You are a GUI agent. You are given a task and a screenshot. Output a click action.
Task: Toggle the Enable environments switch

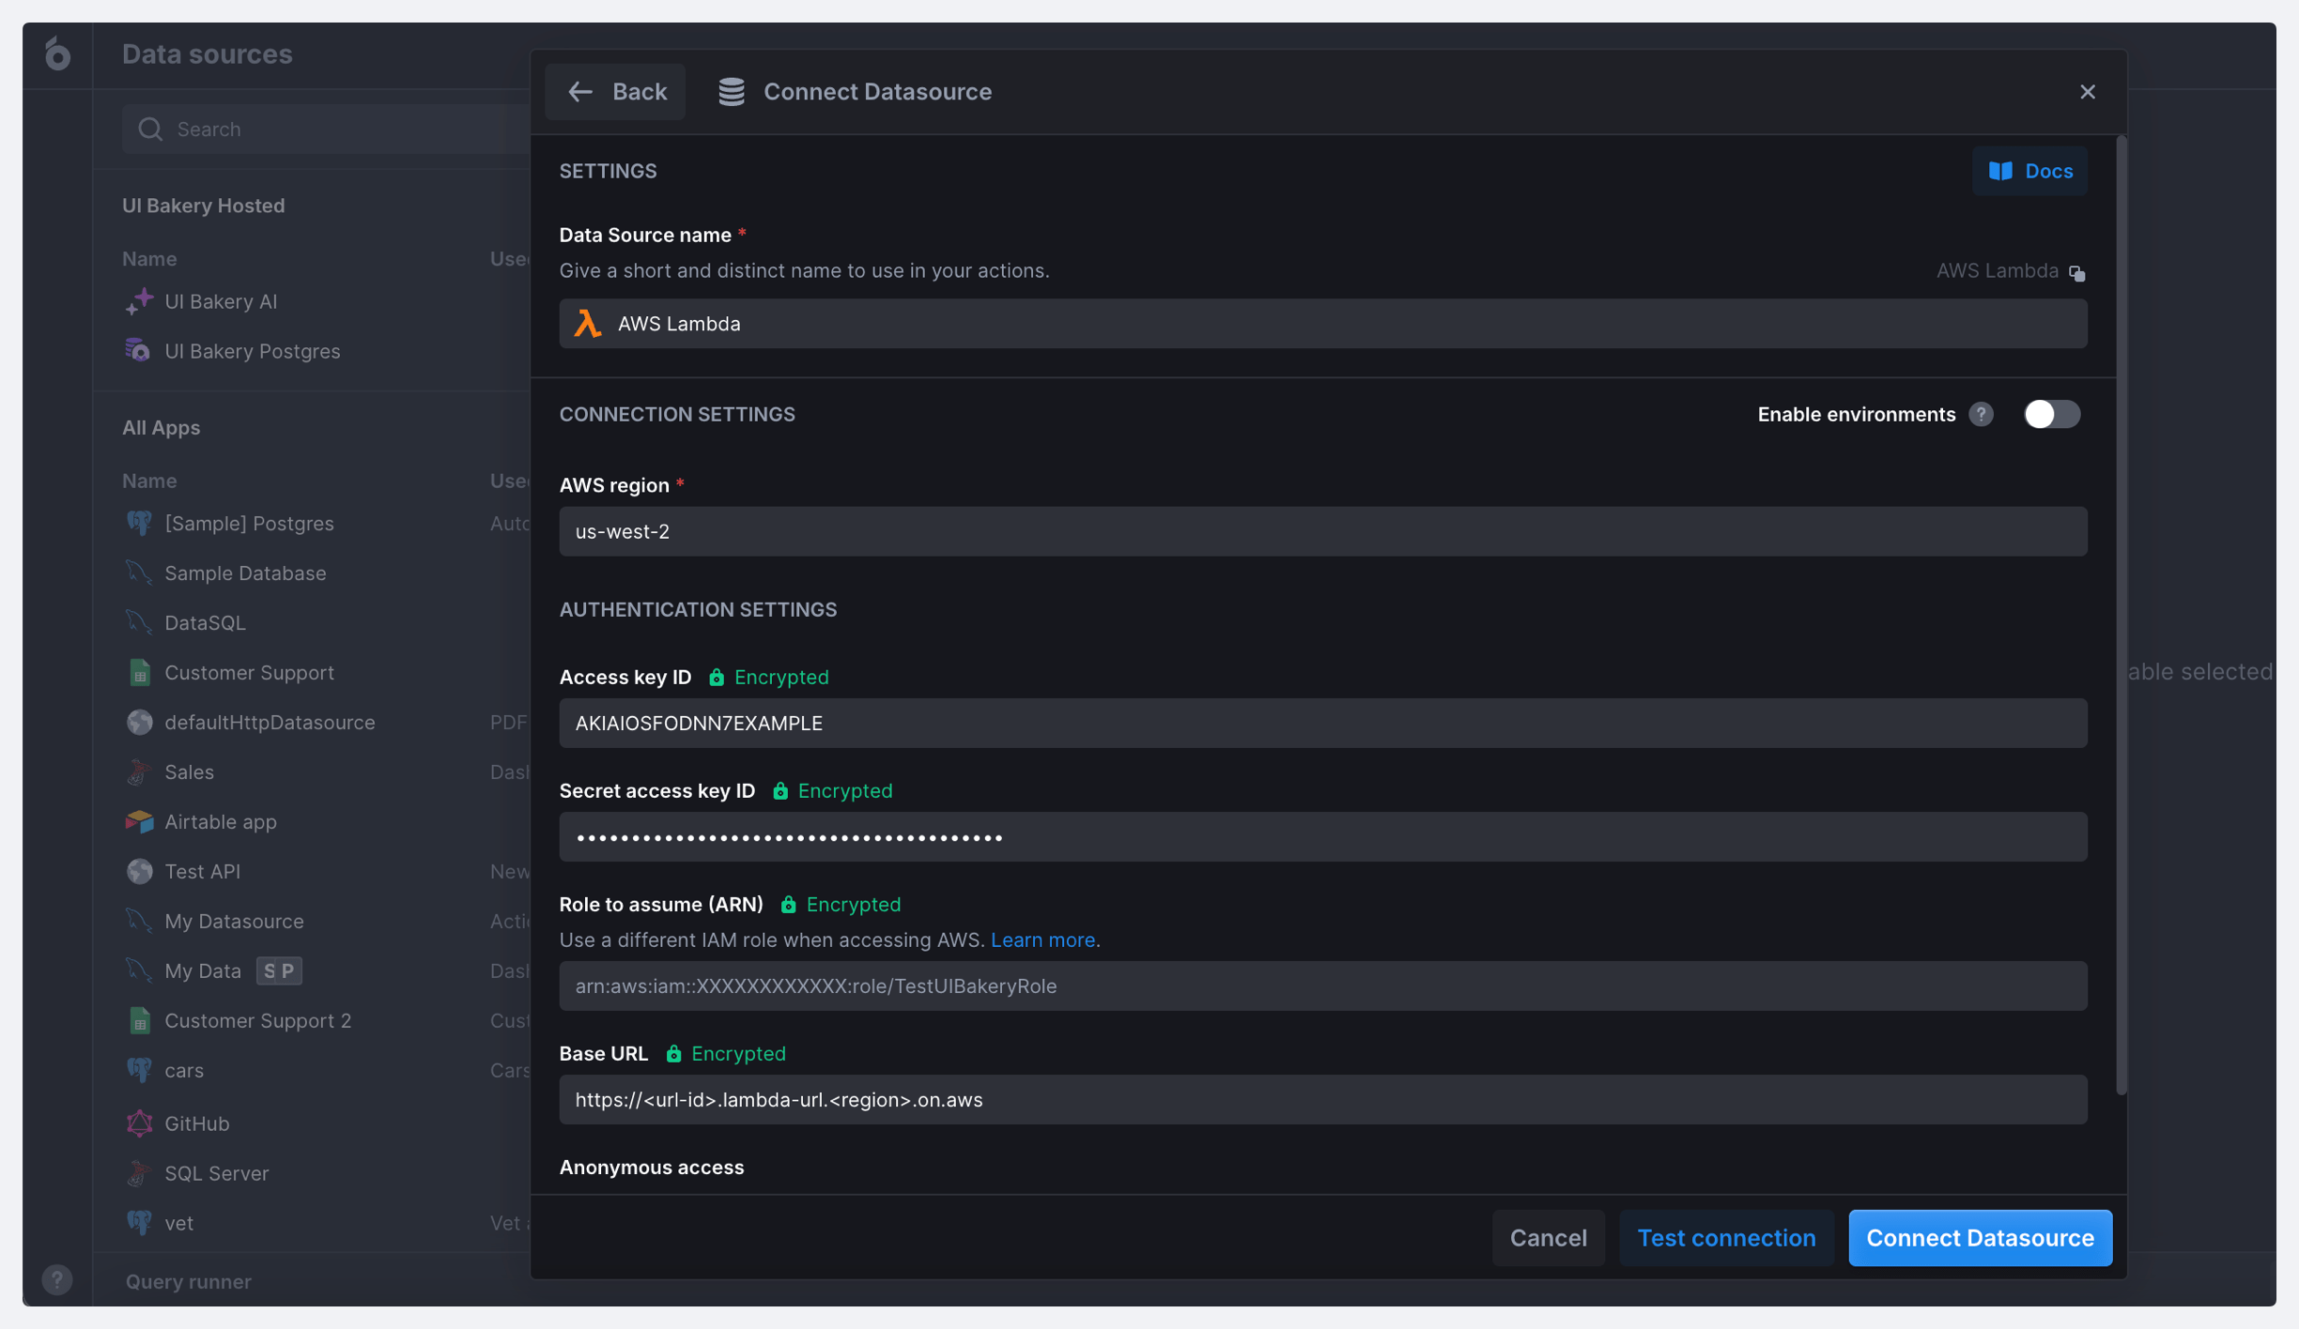[x=2052, y=415]
